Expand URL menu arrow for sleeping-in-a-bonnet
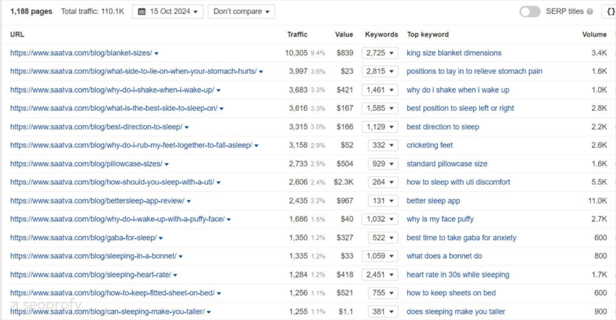The height and width of the screenshot is (320, 616). 180,257
